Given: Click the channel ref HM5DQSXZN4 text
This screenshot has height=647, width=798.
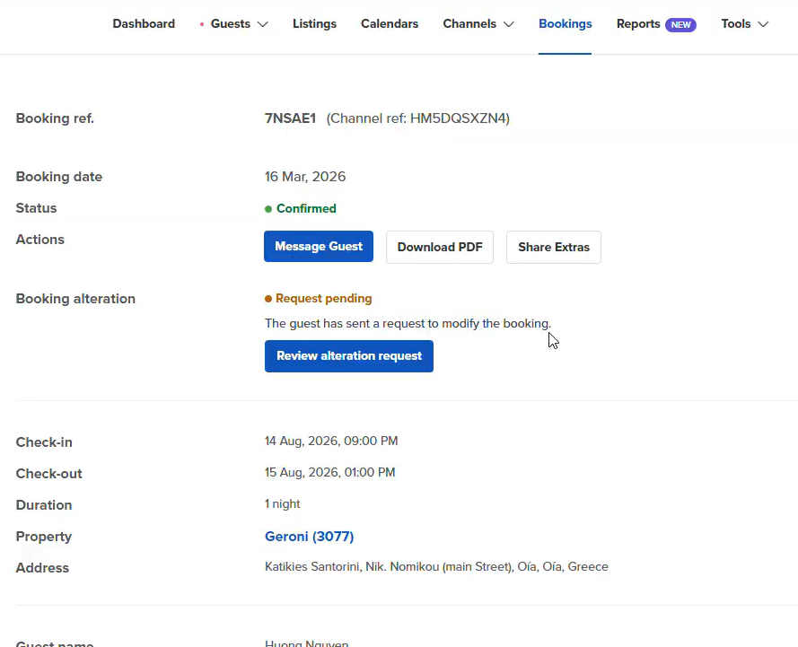Looking at the screenshot, I should pos(417,118).
